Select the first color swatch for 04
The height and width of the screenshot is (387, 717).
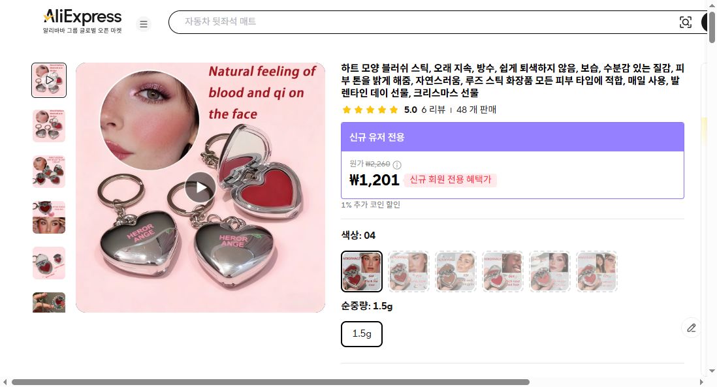(x=362, y=271)
